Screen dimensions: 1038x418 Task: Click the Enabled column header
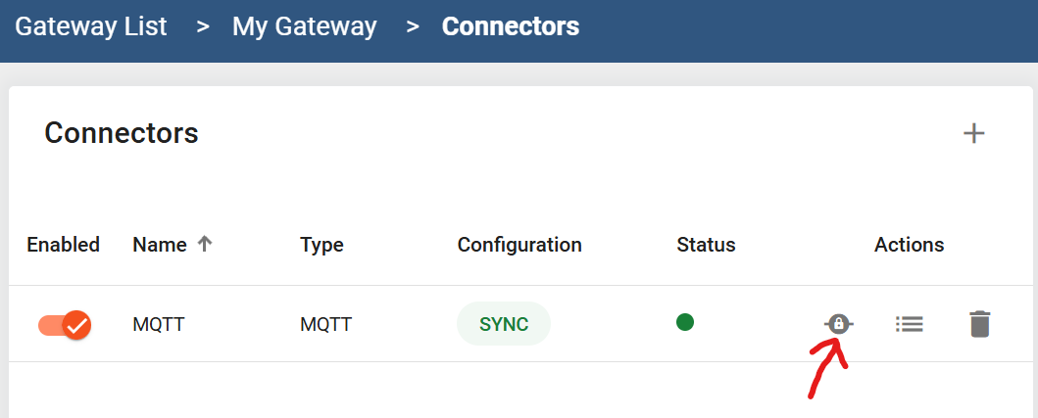pos(63,245)
